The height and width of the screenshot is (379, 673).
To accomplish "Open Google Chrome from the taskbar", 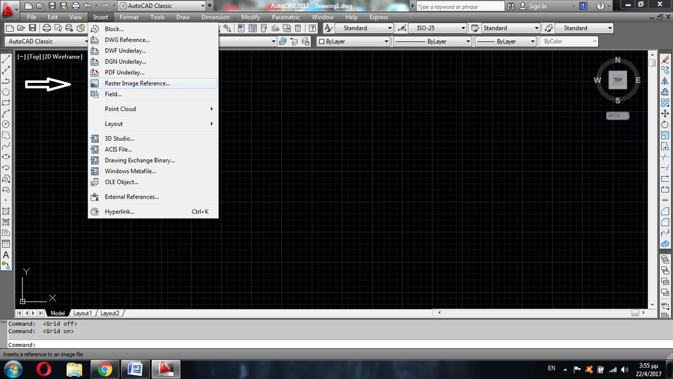I will click(x=104, y=369).
